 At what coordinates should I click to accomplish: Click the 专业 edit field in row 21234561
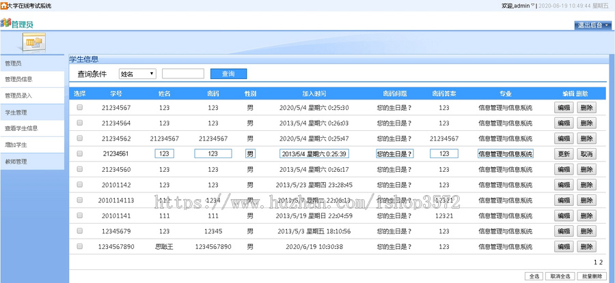click(x=505, y=154)
